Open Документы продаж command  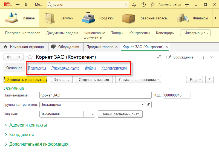pyautogui.click(x=62, y=33)
